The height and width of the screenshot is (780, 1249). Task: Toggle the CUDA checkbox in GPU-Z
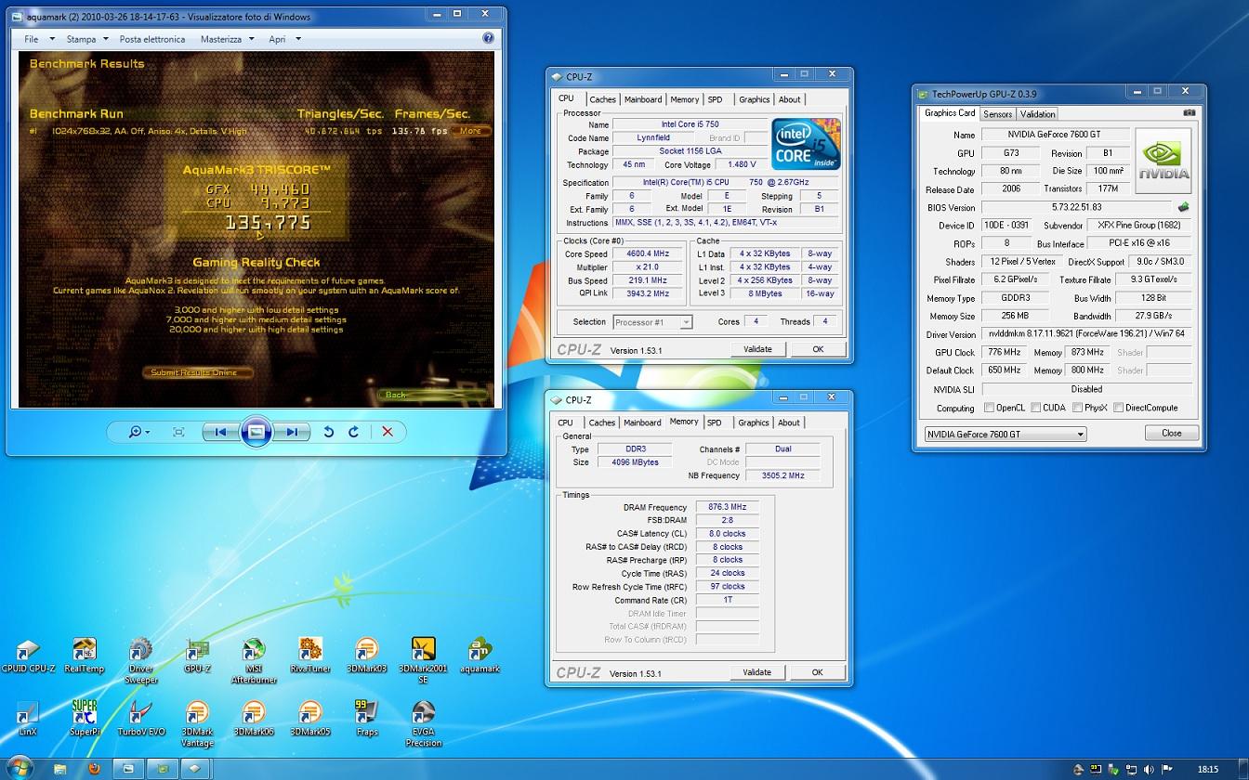pyautogui.click(x=1036, y=408)
